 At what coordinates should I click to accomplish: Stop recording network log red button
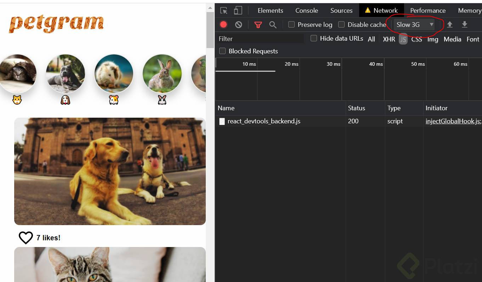pos(223,24)
